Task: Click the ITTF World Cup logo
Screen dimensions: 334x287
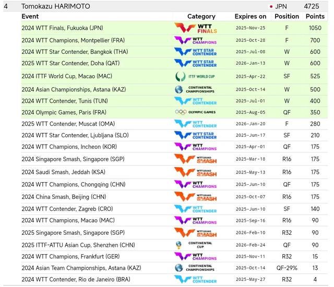Action: click(195, 76)
